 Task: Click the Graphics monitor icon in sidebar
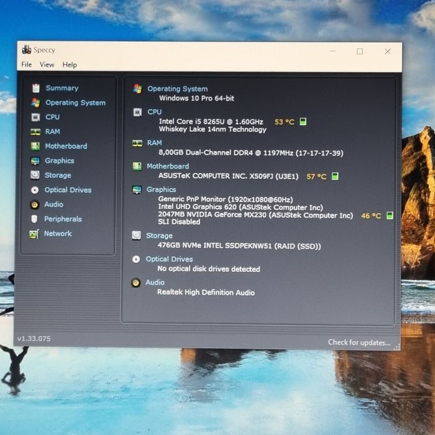[35, 160]
